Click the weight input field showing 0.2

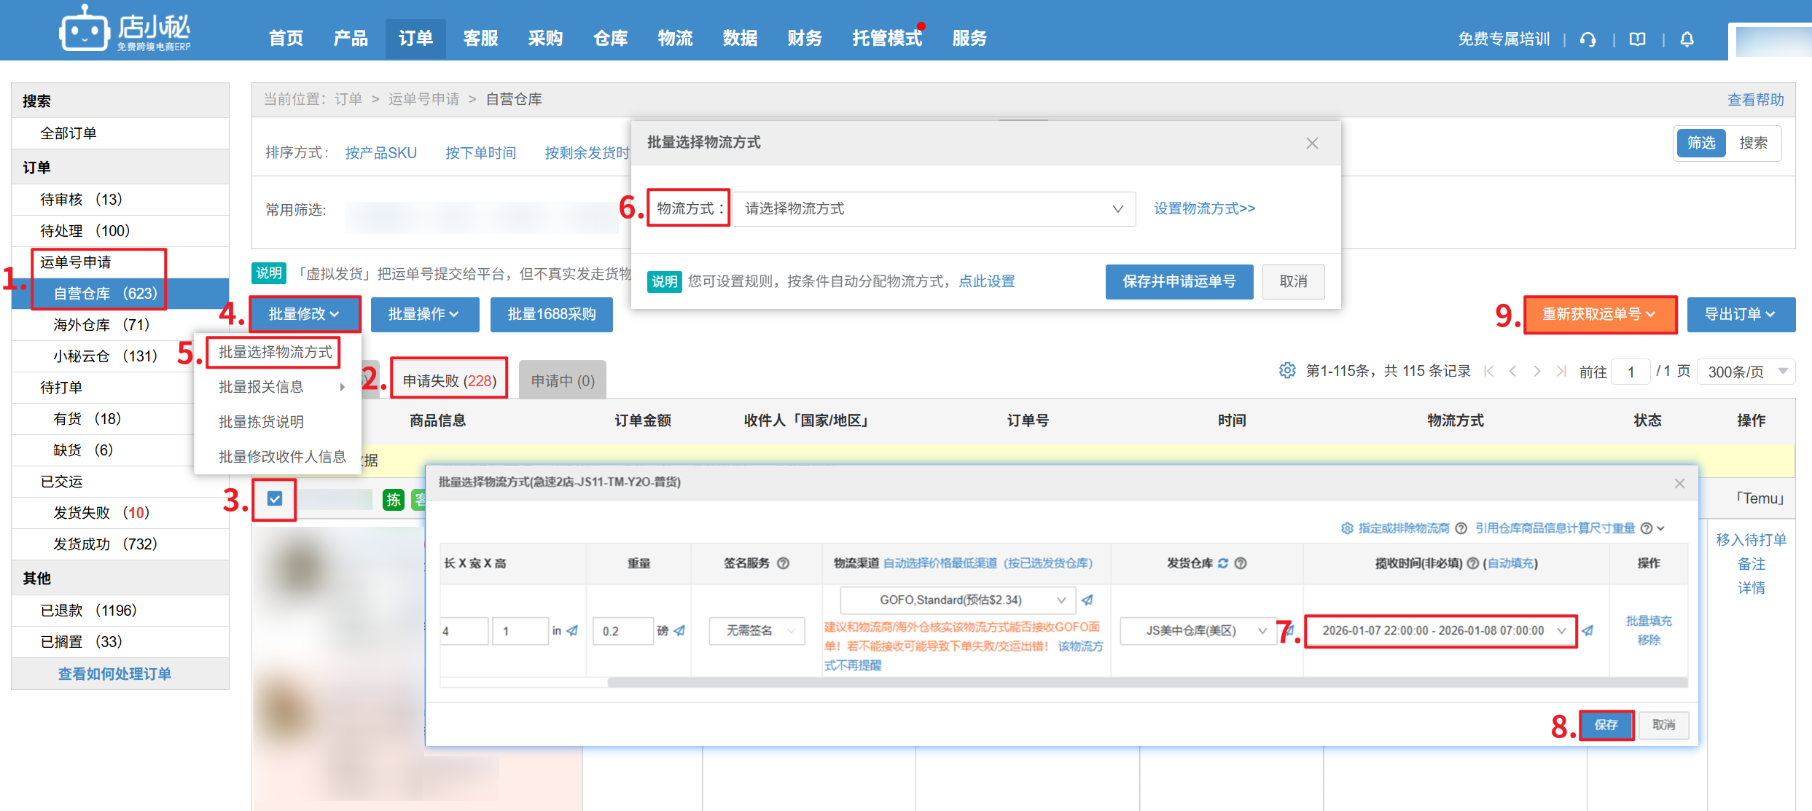pos(622,631)
